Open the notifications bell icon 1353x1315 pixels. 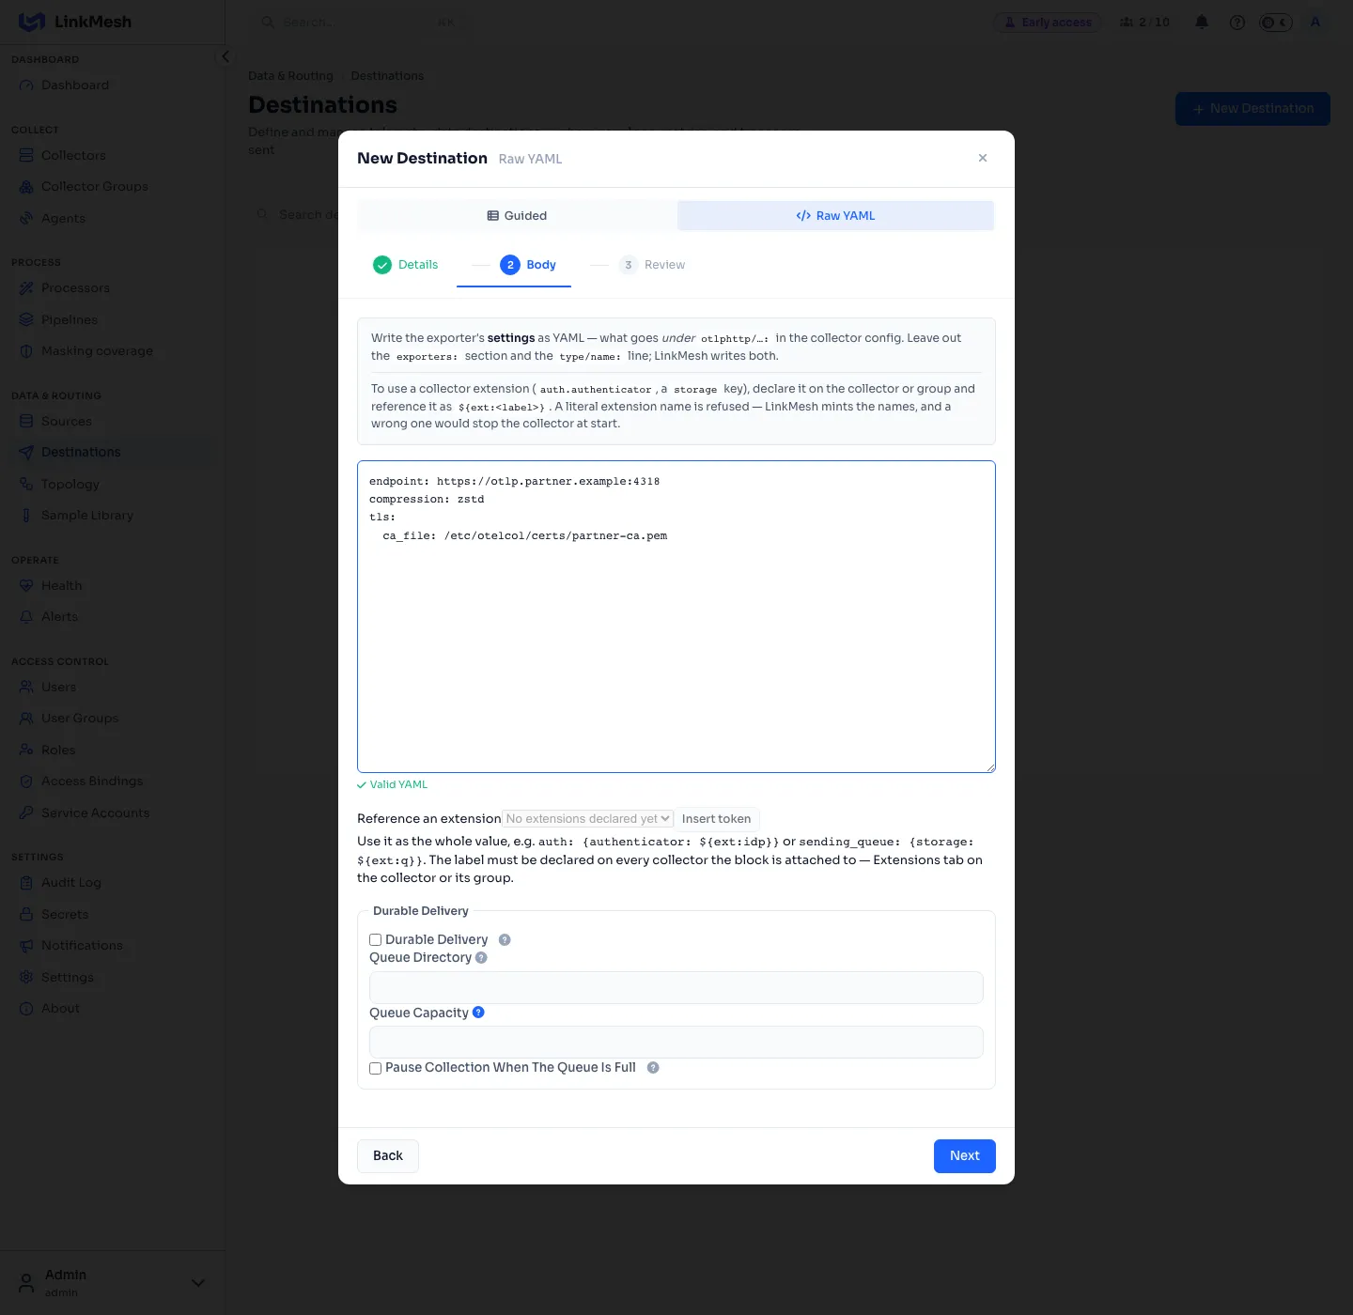click(1202, 22)
